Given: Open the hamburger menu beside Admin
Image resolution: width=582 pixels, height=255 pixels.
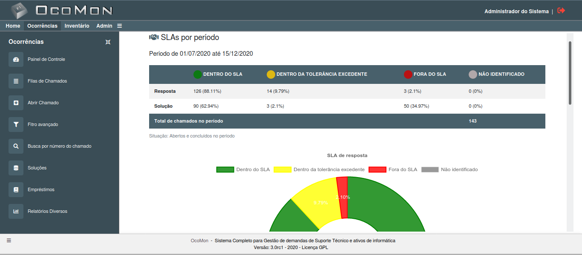Looking at the screenshot, I should click(119, 26).
